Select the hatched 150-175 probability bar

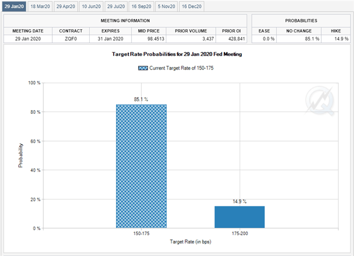(141, 166)
